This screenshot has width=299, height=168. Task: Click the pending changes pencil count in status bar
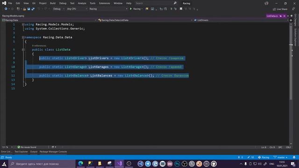point(250,157)
